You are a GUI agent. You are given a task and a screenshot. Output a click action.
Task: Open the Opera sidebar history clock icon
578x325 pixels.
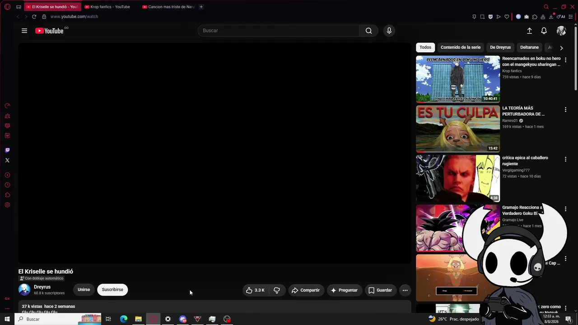(x=7, y=185)
